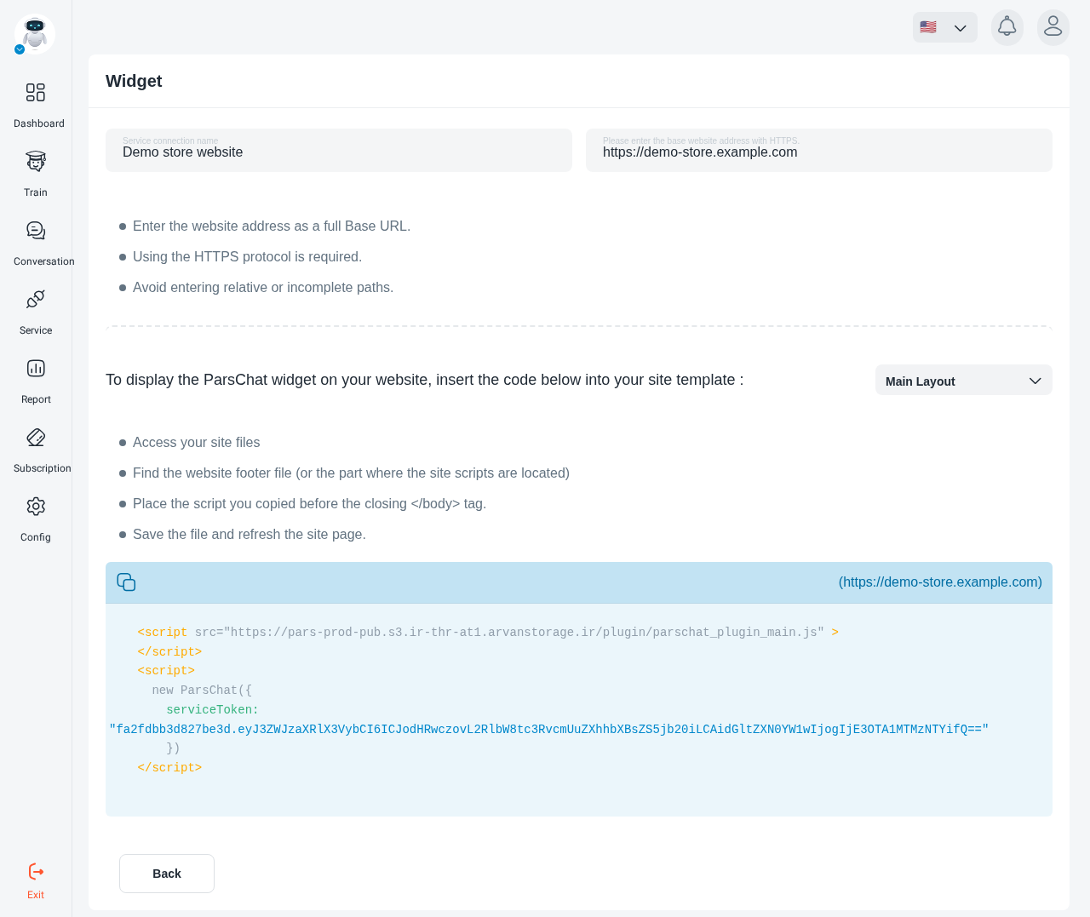This screenshot has width=1090, height=917.
Task: Click the ParsChat robot logo avatar
Action: (x=35, y=34)
